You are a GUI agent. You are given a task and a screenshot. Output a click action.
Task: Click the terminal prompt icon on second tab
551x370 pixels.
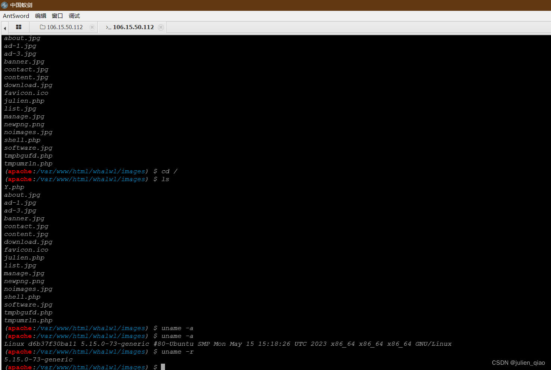click(109, 27)
